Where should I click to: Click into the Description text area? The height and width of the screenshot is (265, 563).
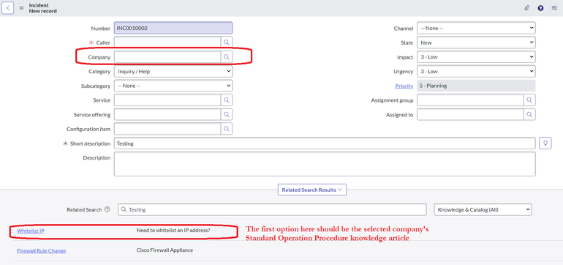pyautogui.click(x=325, y=164)
